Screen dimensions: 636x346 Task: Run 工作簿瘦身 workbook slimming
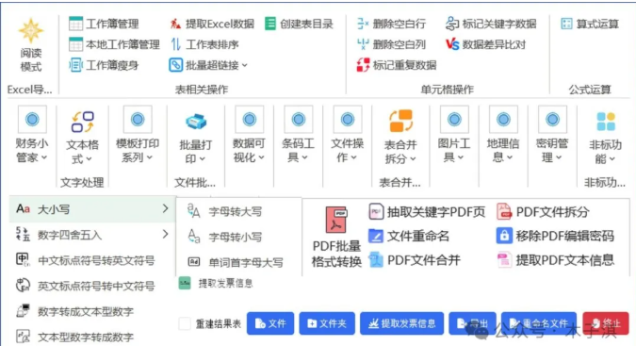[x=104, y=65]
